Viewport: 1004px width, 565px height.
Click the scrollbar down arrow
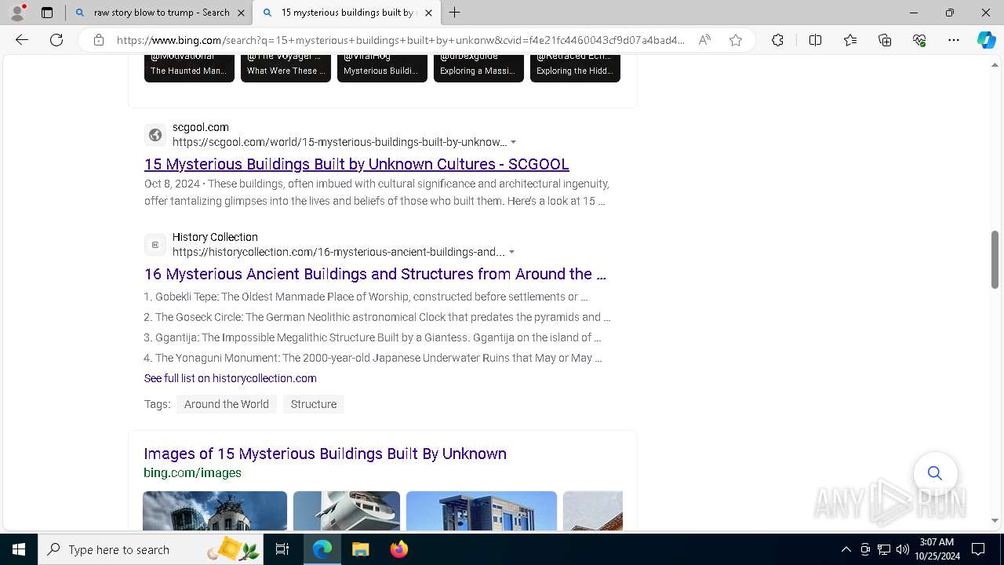(x=995, y=520)
